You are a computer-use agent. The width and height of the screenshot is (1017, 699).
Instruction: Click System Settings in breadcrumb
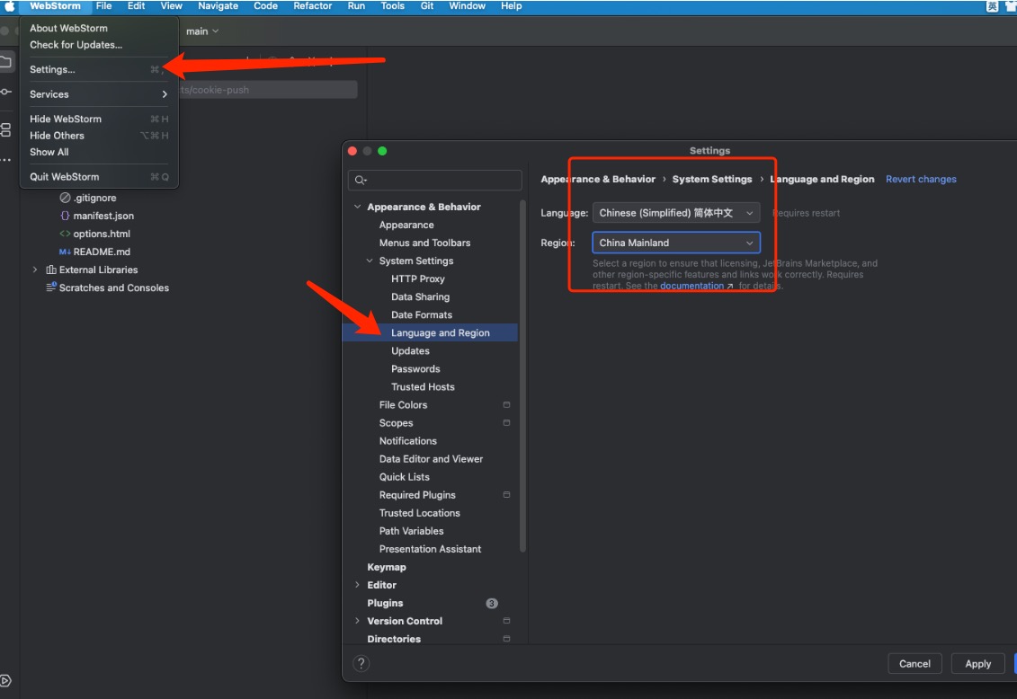[712, 180]
